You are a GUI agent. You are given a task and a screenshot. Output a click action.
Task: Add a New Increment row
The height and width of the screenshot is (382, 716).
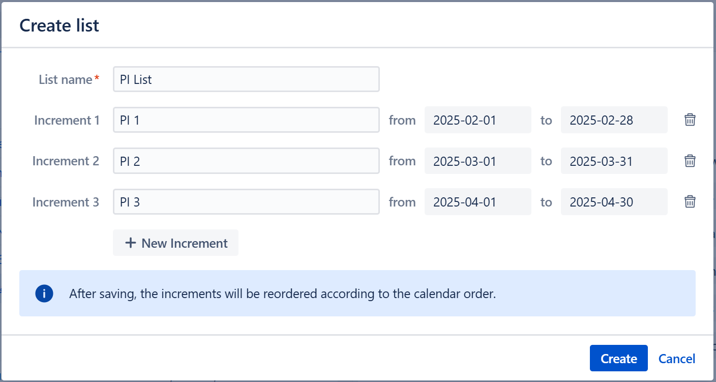175,243
